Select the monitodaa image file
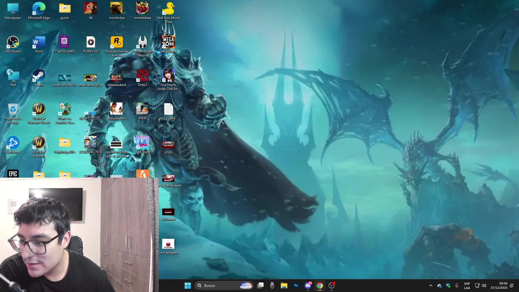The height and width of the screenshot is (292, 519). pyautogui.click(x=116, y=11)
